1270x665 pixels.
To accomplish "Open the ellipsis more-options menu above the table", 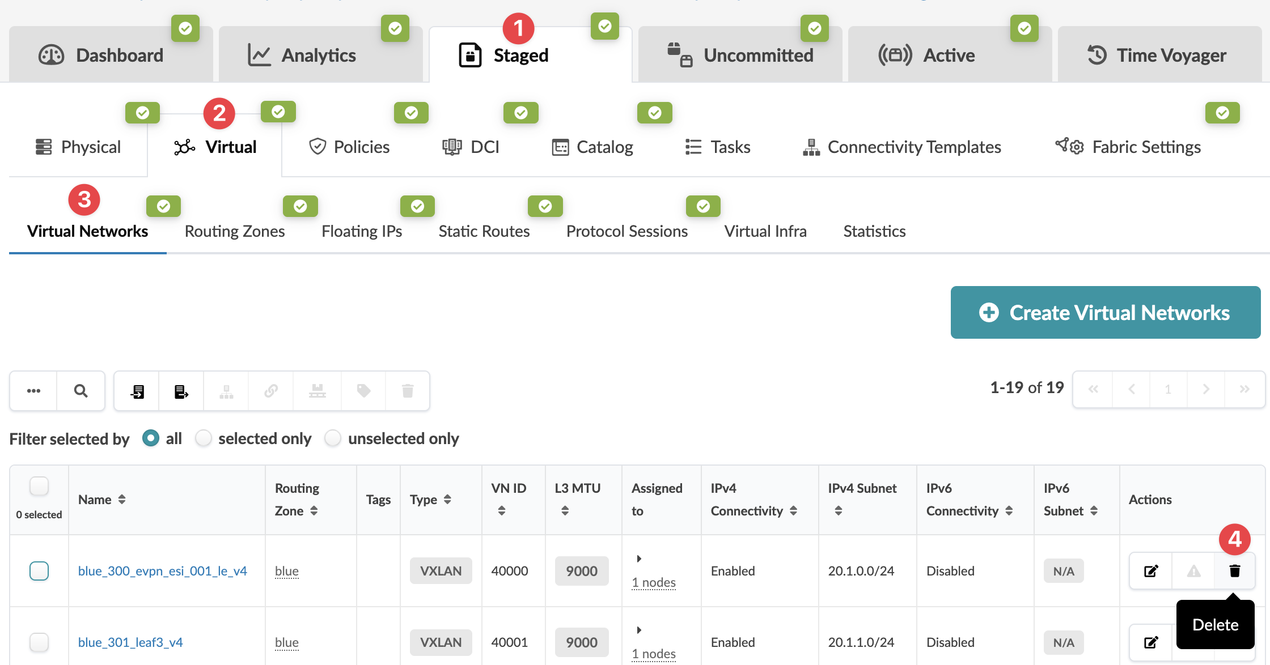I will tap(33, 390).
